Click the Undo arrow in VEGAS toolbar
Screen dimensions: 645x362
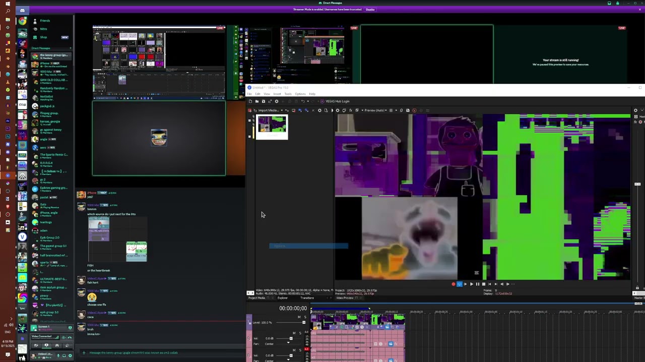pos(302,102)
